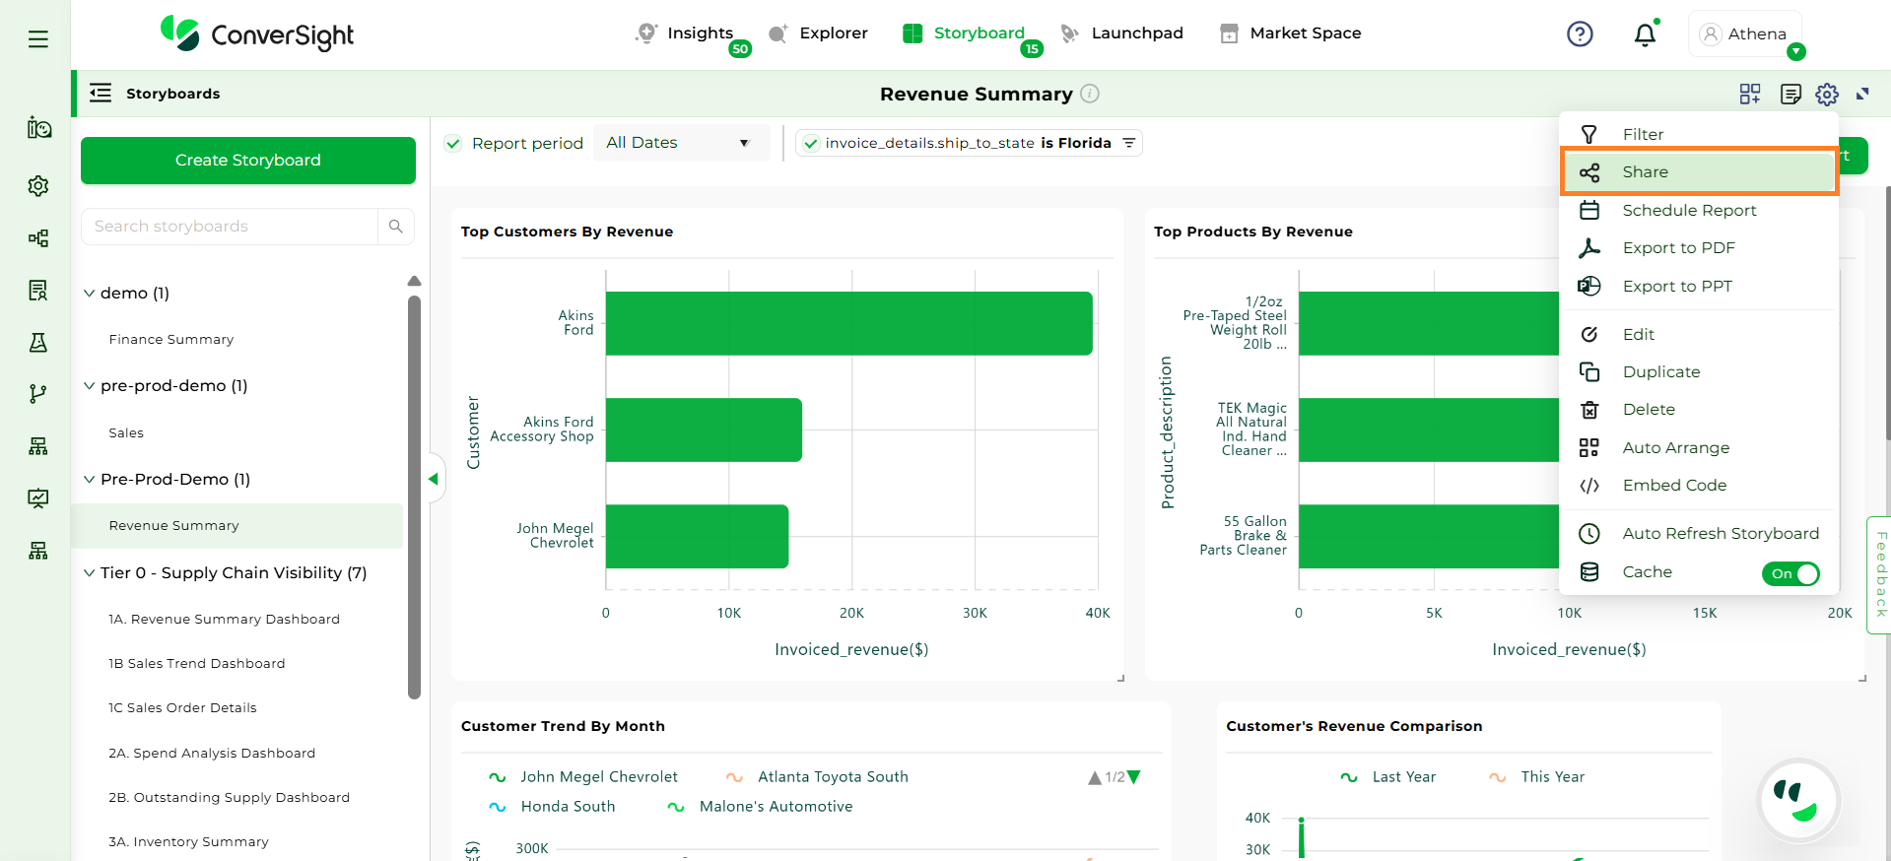Click the add widget grid icon

click(x=1750, y=94)
